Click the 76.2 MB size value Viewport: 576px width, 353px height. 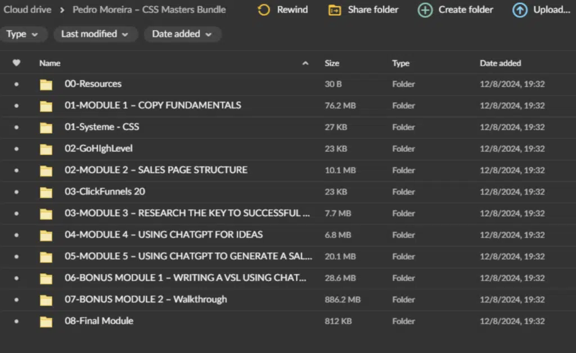coord(340,106)
